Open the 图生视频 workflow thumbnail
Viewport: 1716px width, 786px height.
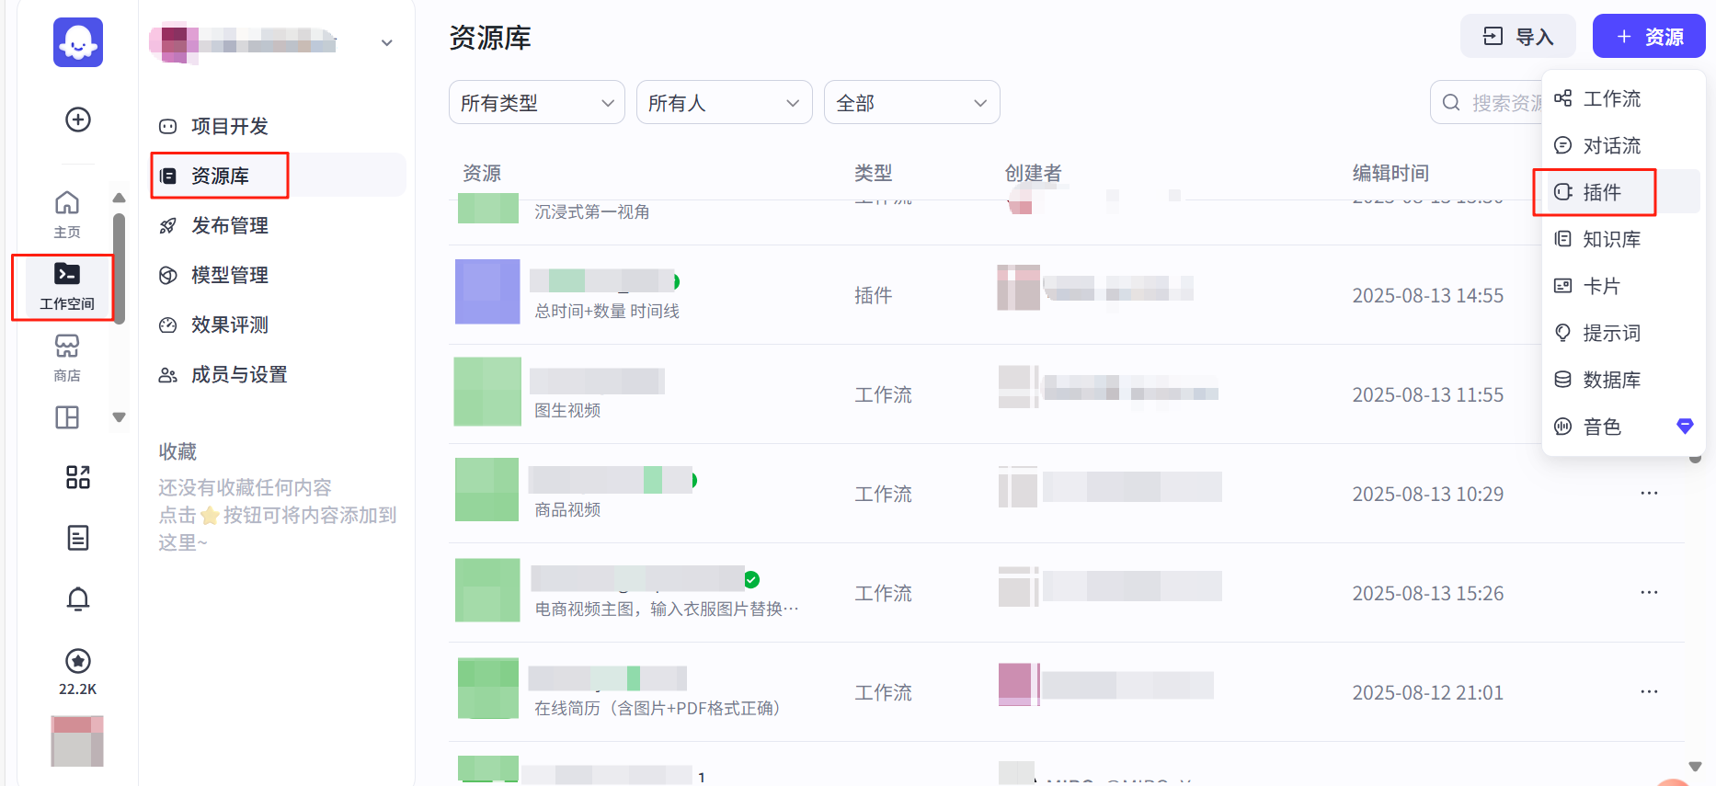(x=487, y=392)
